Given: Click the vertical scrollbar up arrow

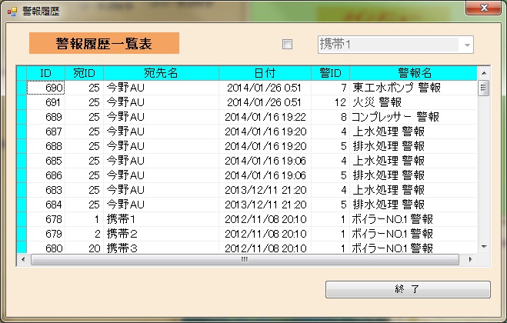Looking at the screenshot, I should [x=484, y=73].
